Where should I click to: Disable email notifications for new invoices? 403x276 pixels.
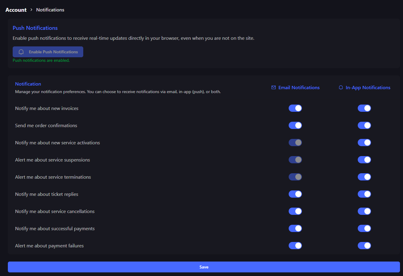point(295,108)
